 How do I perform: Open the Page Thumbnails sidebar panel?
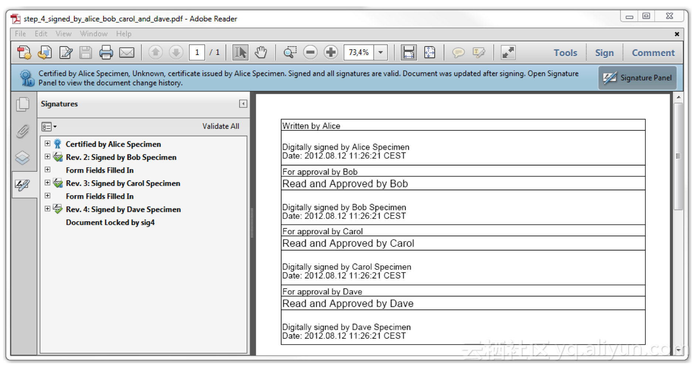point(23,104)
